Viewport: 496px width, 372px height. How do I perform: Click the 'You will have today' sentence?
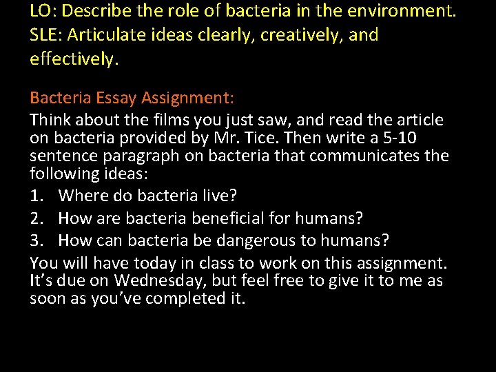tap(238, 263)
